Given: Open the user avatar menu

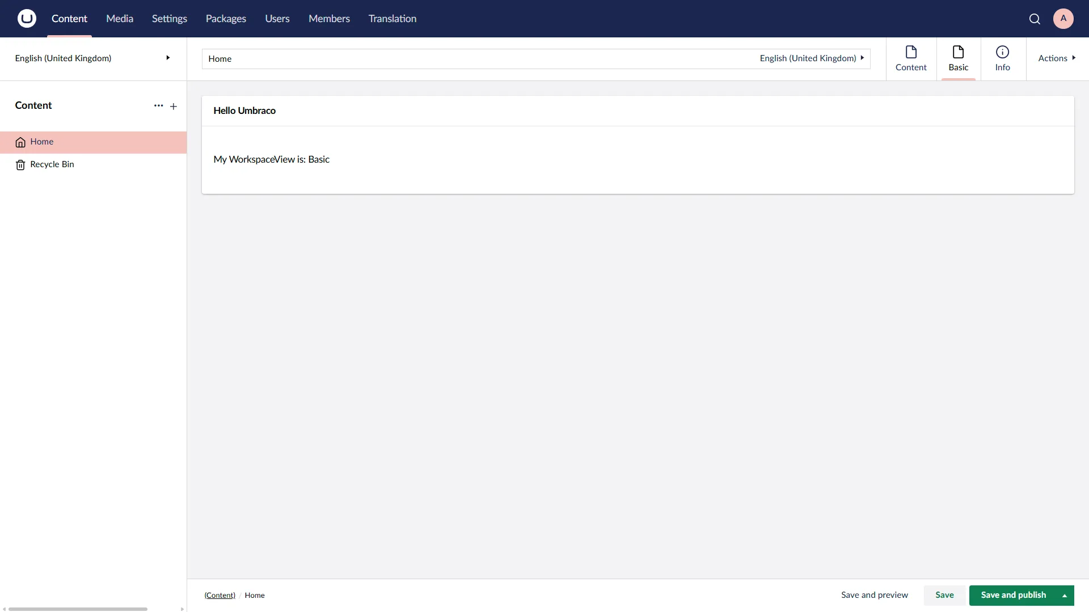Looking at the screenshot, I should pos(1063,19).
